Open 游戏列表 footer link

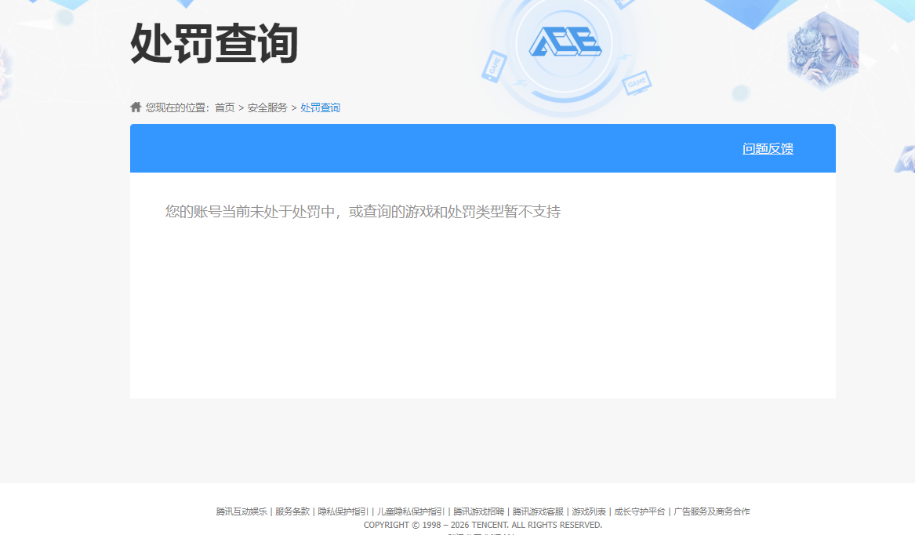tap(589, 511)
